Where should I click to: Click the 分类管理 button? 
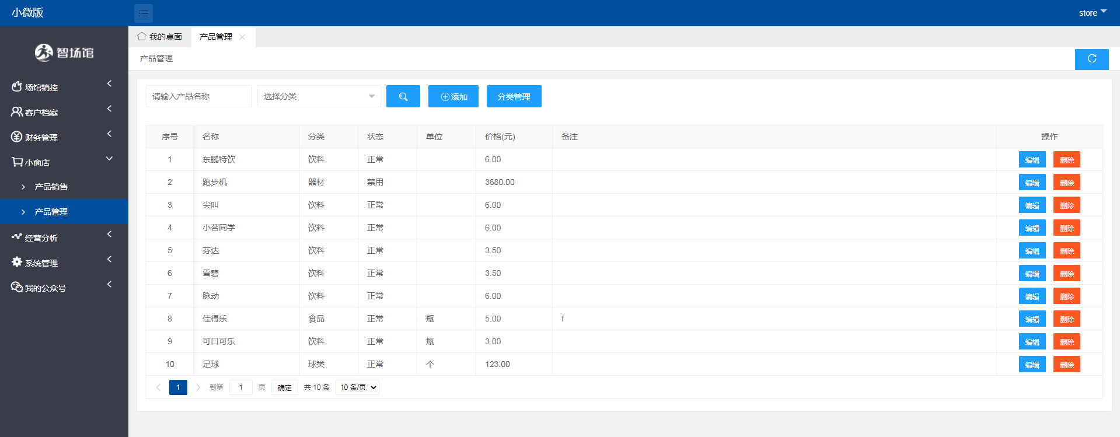(514, 96)
